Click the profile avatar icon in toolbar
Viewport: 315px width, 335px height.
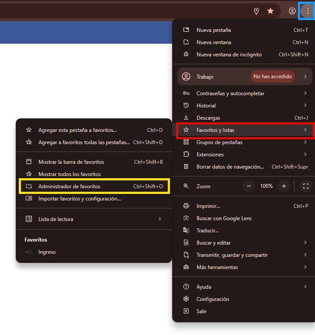292,11
